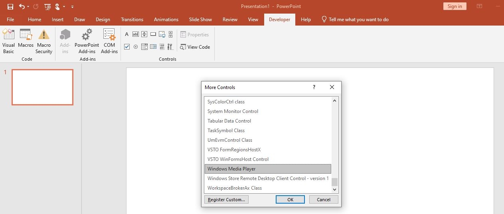Open Macro Security settings
The height and width of the screenshot is (214, 504).
44,42
